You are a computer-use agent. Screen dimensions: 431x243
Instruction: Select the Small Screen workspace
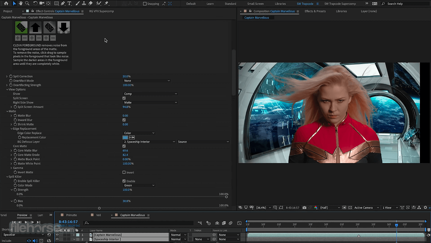pyautogui.click(x=255, y=4)
